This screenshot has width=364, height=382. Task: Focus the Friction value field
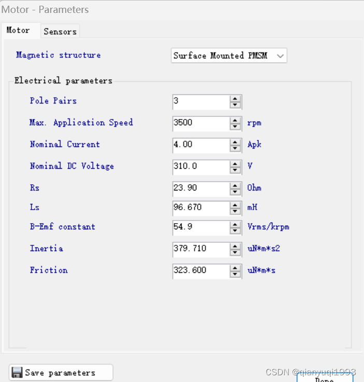[x=201, y=271]
